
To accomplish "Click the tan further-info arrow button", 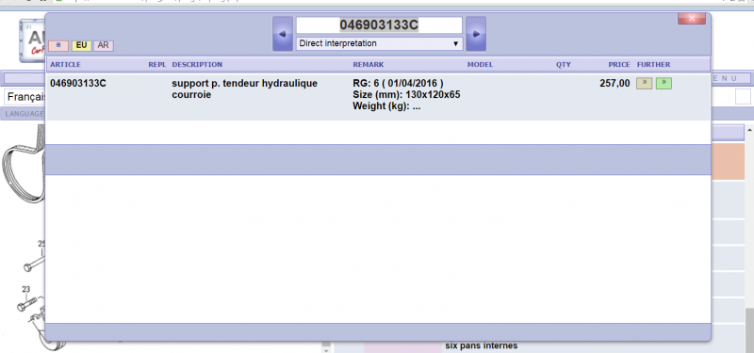I will pyautogui.click(x=645, y=83).
